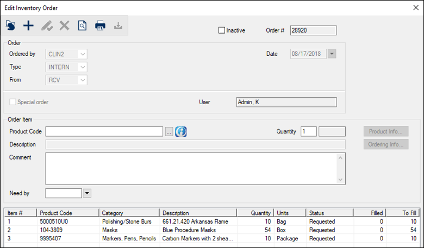The height and width of the screenshot is (248, 424).
Task: Sort by the Category column header
Action: tap(129, 213)
